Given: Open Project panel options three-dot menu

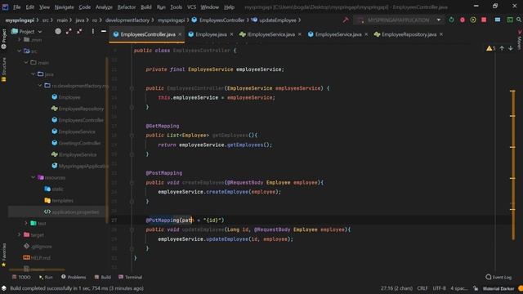Looking at the screenshot, I should [92, 31].
